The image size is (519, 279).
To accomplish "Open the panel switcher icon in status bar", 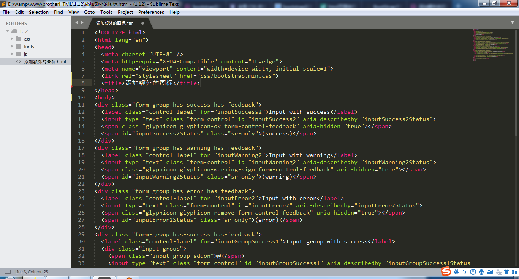I will [x=8, y=271].
